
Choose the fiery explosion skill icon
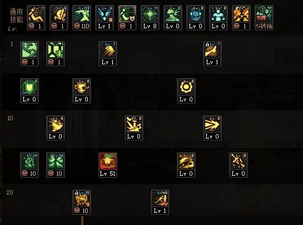point(241,14)
